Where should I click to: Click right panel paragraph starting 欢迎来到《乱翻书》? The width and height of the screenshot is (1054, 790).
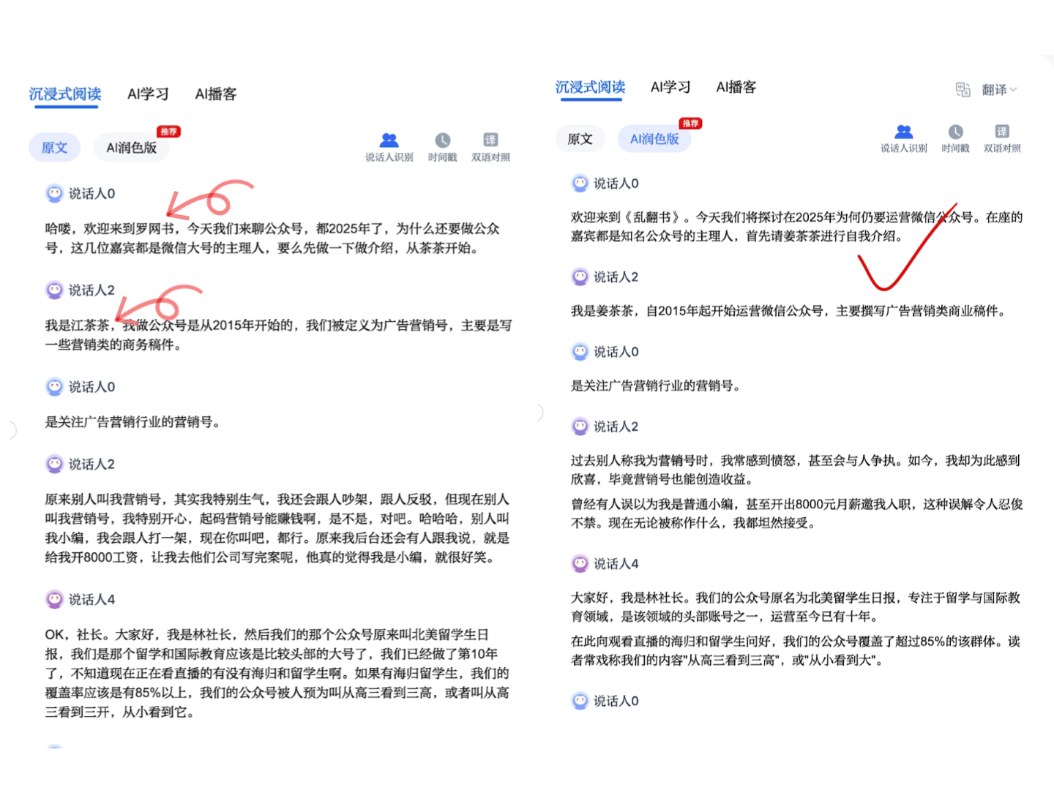point(796,227)
